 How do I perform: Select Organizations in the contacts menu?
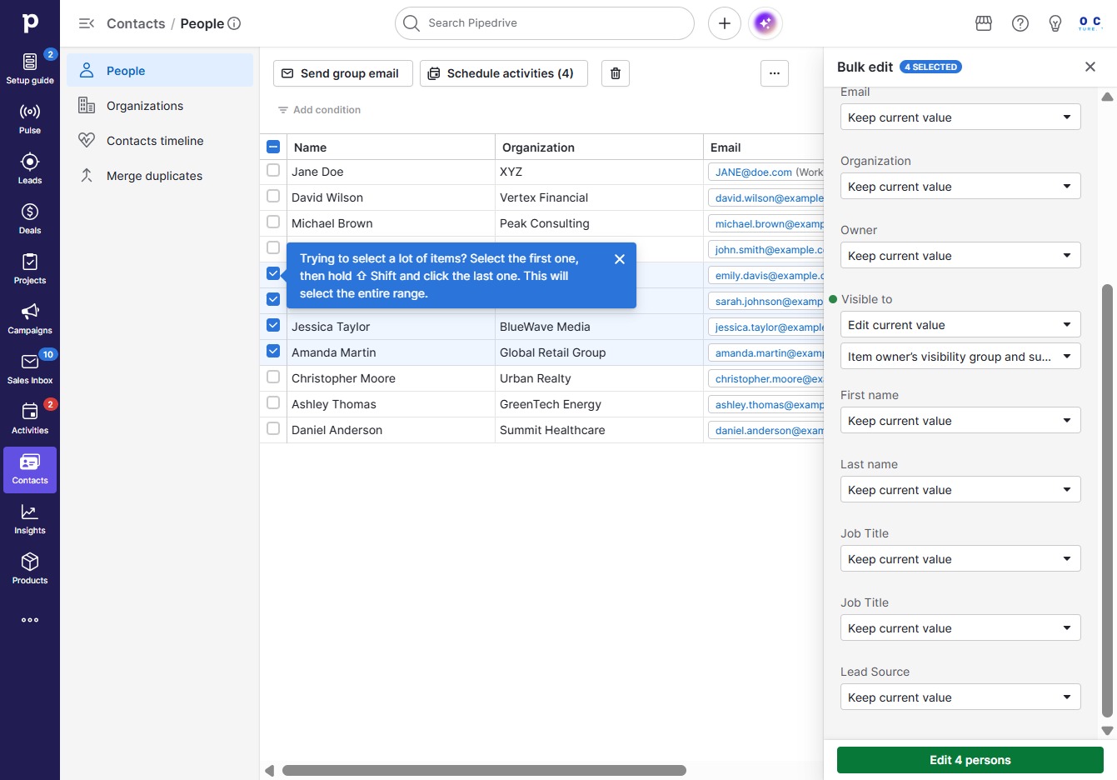pyautogui.click(x=160, y=106)
